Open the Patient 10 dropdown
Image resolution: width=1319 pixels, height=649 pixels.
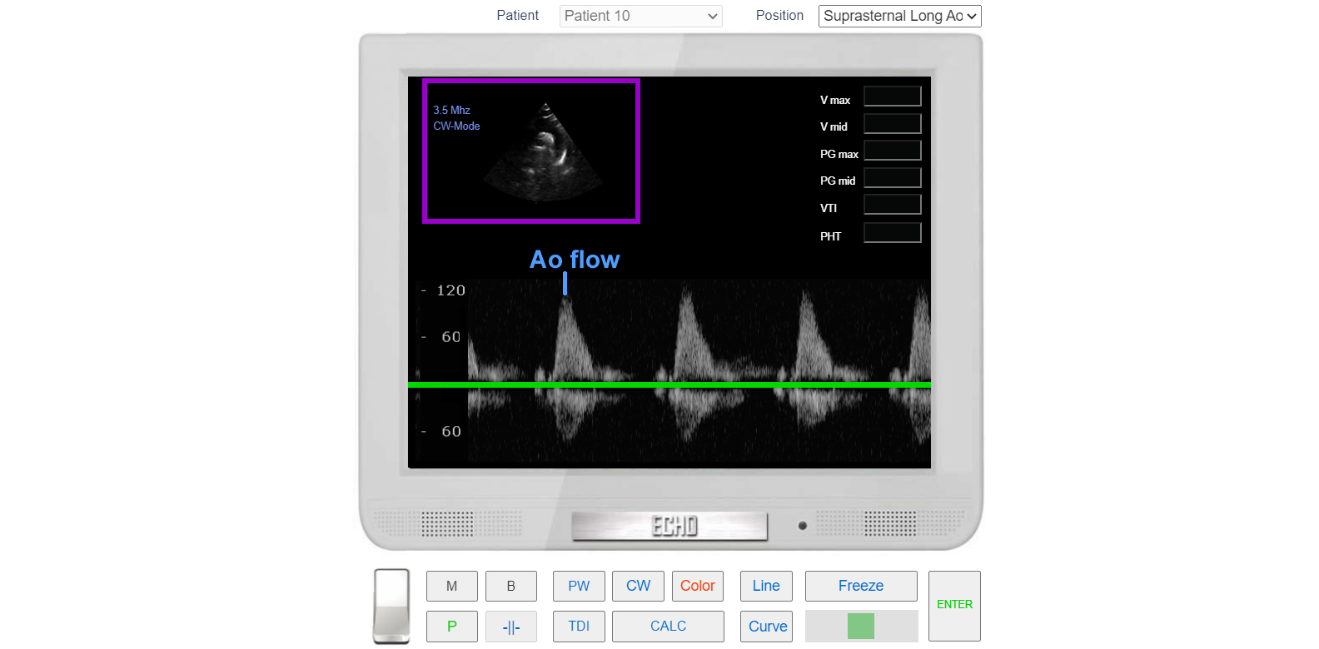[640, 16]
